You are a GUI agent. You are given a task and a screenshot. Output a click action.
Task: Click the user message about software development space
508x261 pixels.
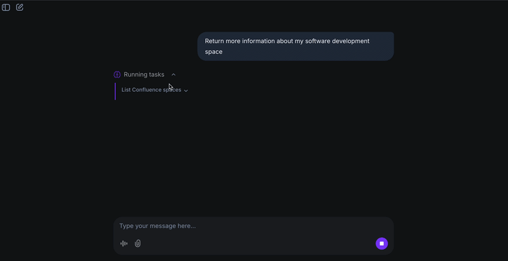click(x=295, y=46)
